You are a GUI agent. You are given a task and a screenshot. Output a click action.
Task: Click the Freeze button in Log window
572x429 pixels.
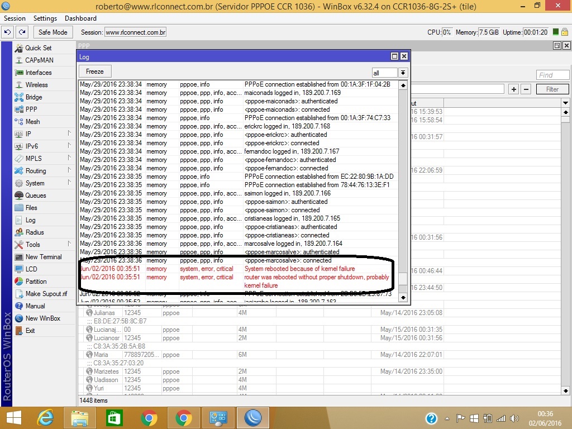95,71
